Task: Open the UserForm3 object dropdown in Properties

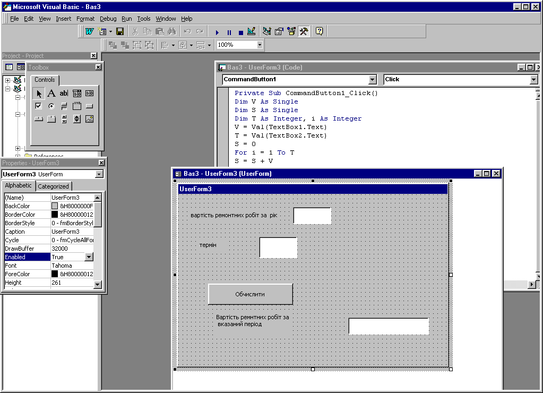Action: (99, 174)
